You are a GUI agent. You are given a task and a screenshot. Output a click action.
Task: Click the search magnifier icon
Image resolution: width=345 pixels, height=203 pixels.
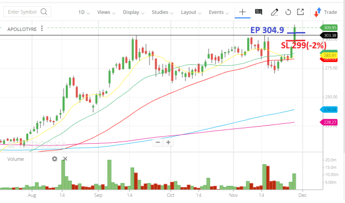44,12
